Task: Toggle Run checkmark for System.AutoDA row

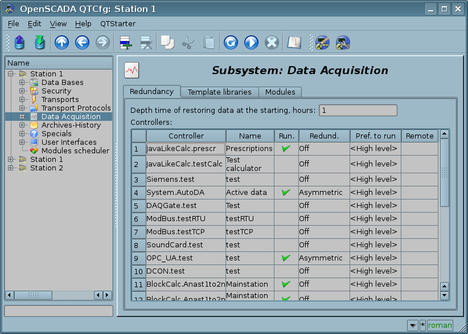Action: [x=286, y=193]
